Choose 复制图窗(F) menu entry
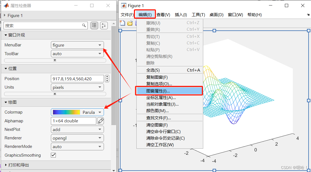 pos(170,77)
